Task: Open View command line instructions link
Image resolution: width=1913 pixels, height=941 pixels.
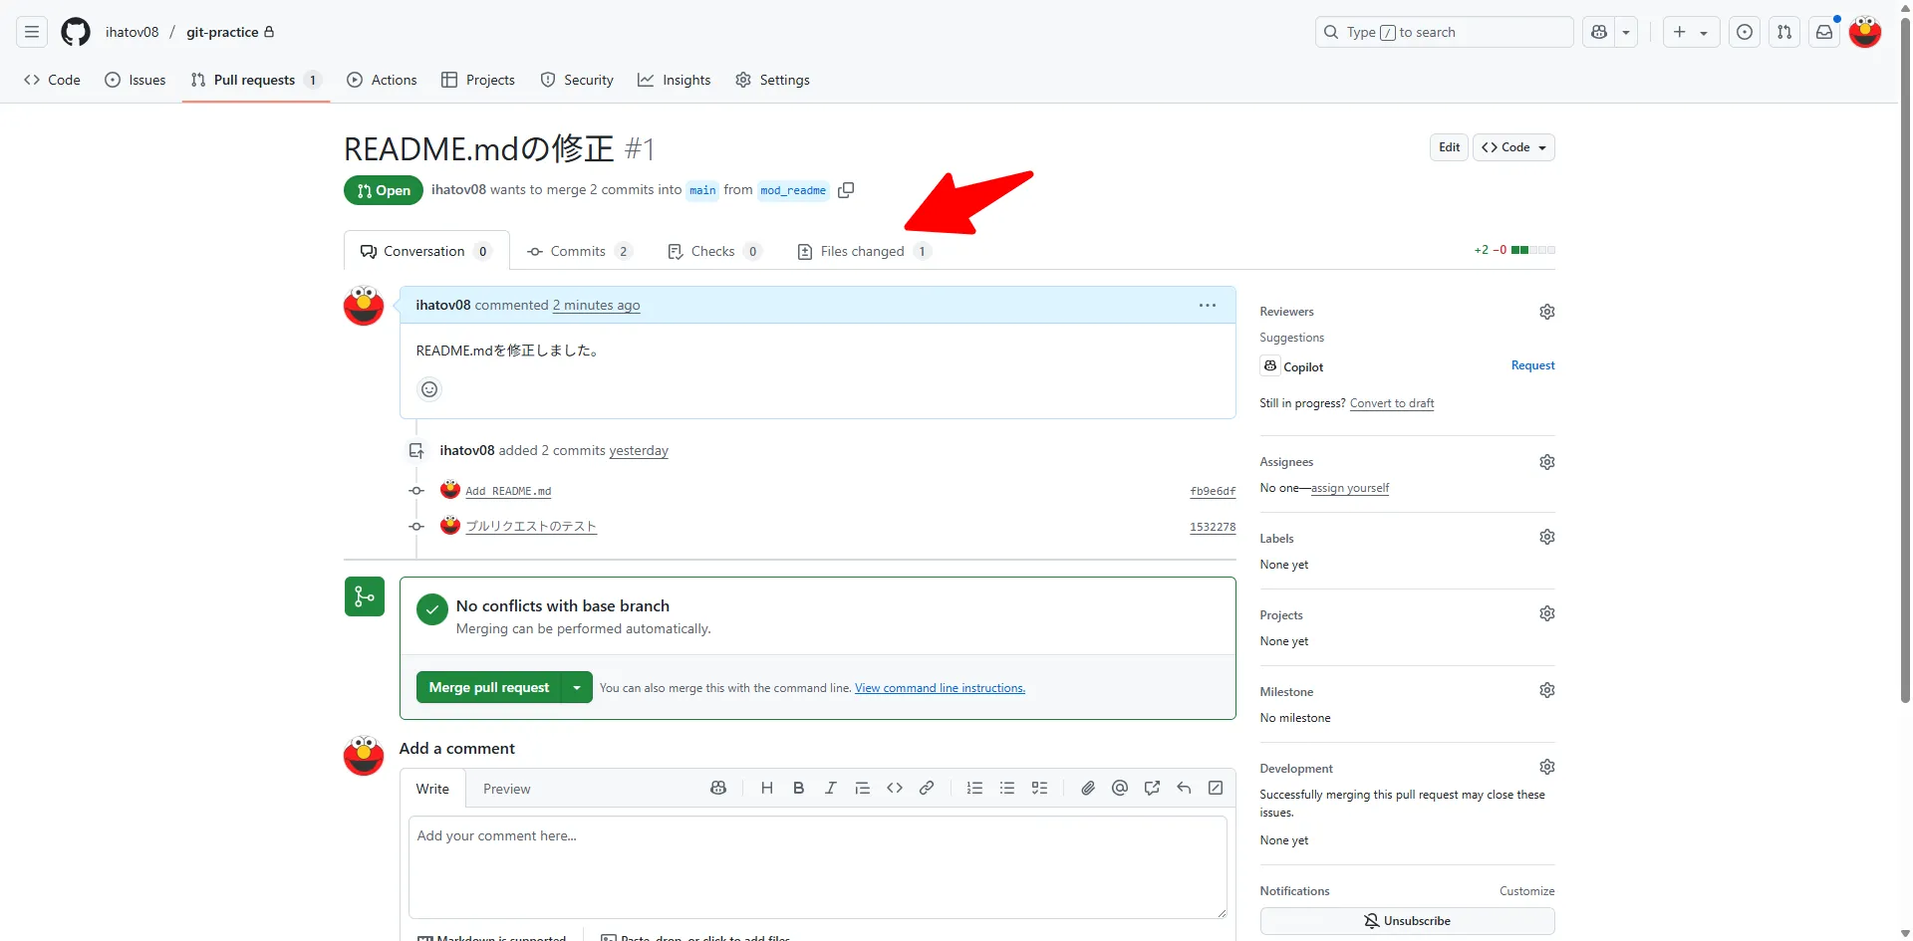Action: tap(940, 688)
